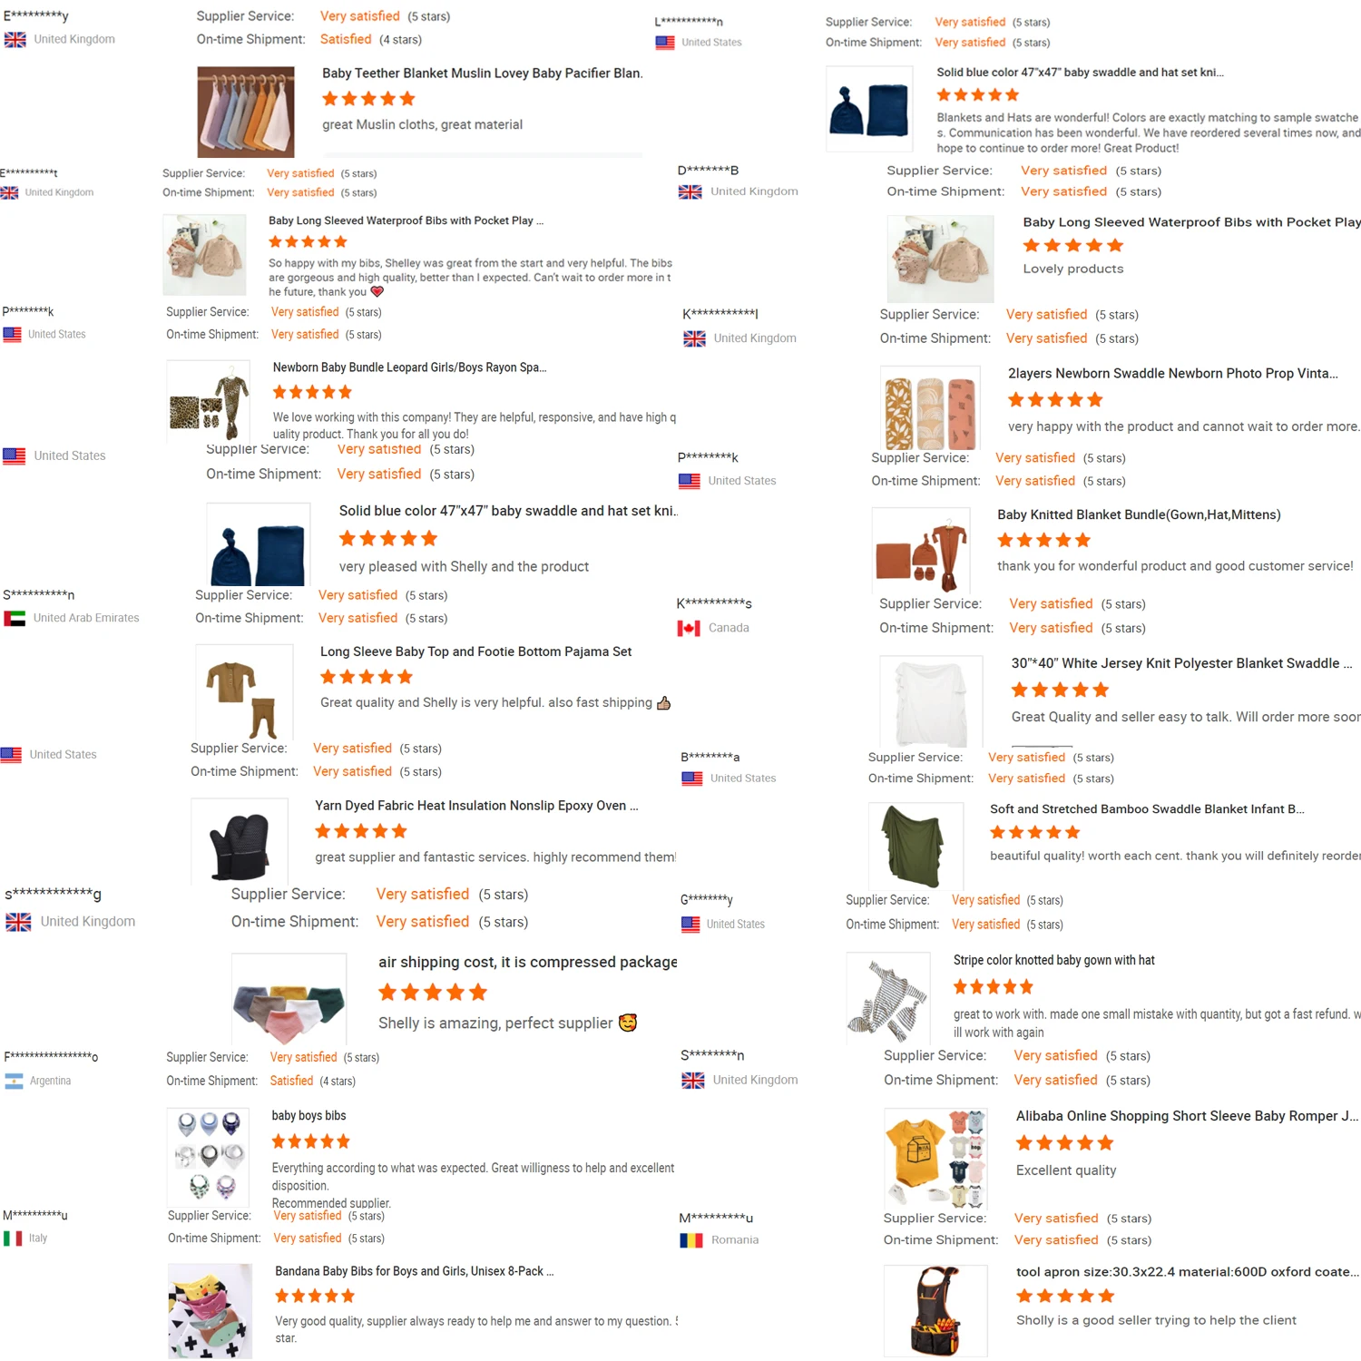The height and width of the screenshot is (1361, 1361).
Task: Open Bandana Baby Bibs 8-Pack product title
Action: [x=415, y=1271]
